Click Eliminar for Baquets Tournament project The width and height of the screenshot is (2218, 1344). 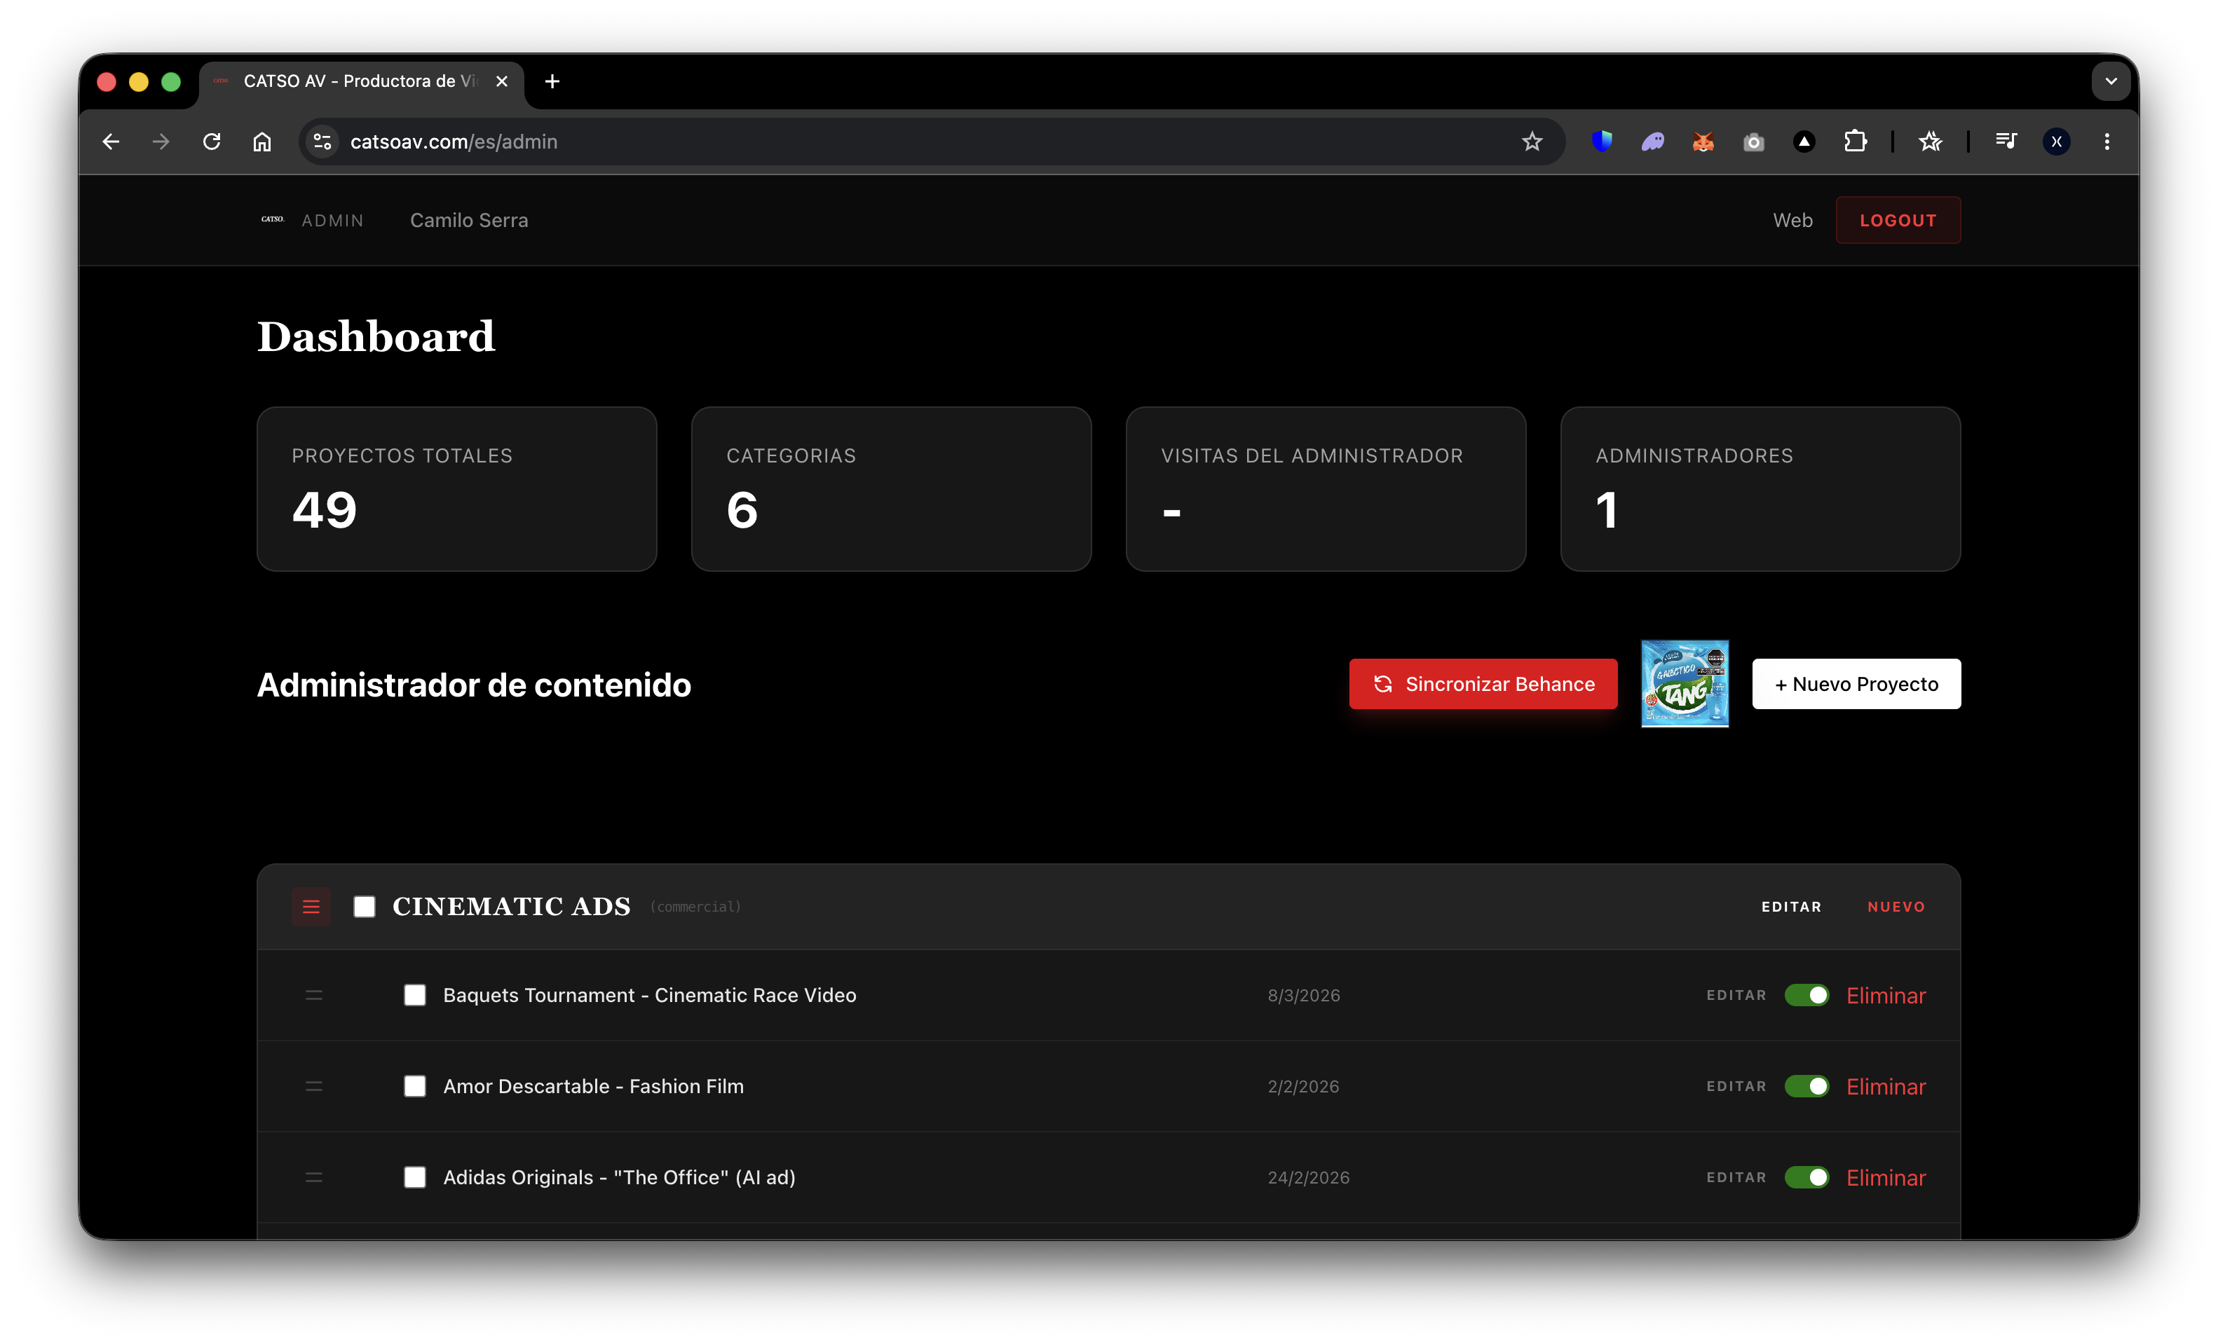(x=1886, y=995)
